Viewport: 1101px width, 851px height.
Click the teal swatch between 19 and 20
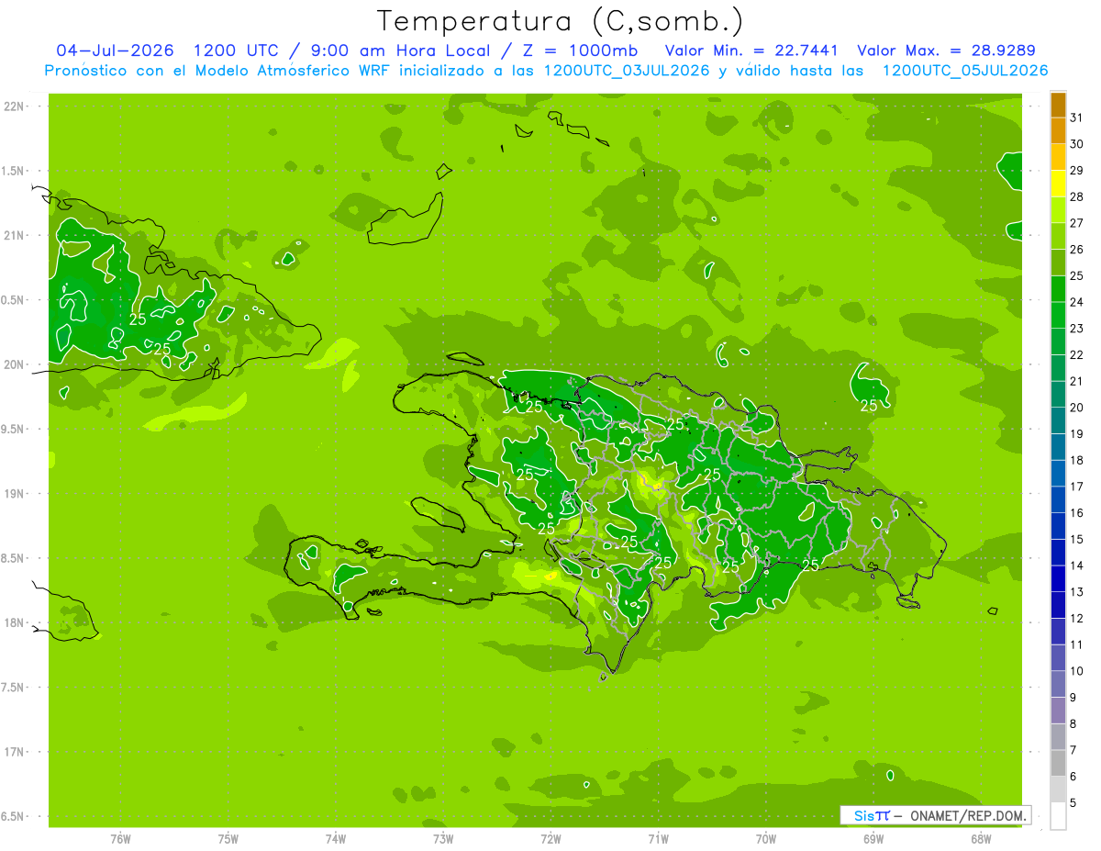point(1059,421)
